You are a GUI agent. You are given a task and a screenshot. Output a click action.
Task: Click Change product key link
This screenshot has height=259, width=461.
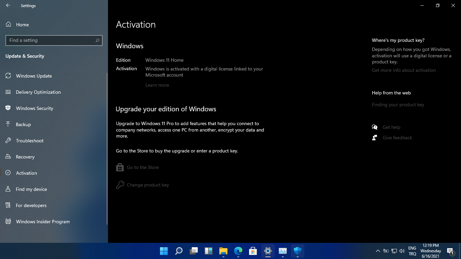pos(148,185)
